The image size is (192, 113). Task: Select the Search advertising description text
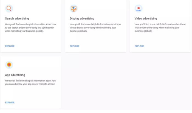30,27
